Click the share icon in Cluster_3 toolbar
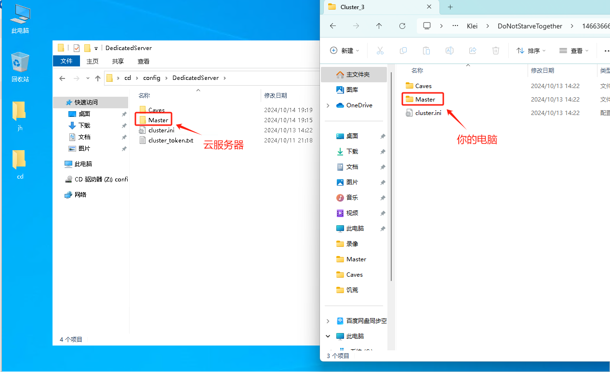 [473, 51]
